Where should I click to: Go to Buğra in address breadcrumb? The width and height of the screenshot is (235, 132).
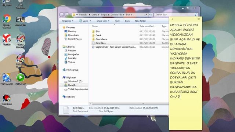104,15
